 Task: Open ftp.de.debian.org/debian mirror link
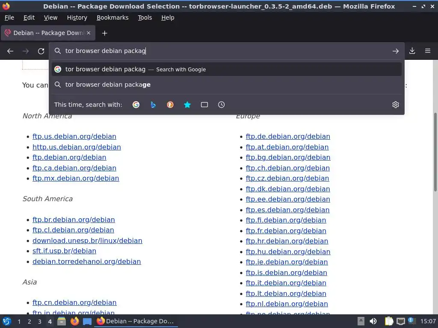point(288,136)
